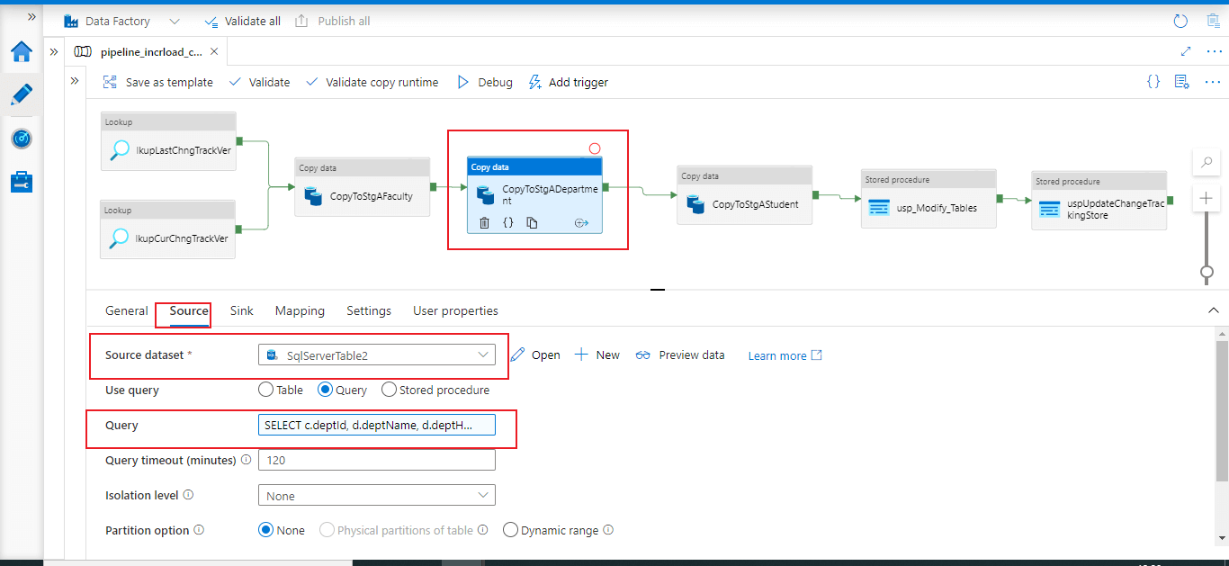Click the canvas zoom slider handle
The image size is (1229, 566).
pyautogui.click(x=1206, y=272)
